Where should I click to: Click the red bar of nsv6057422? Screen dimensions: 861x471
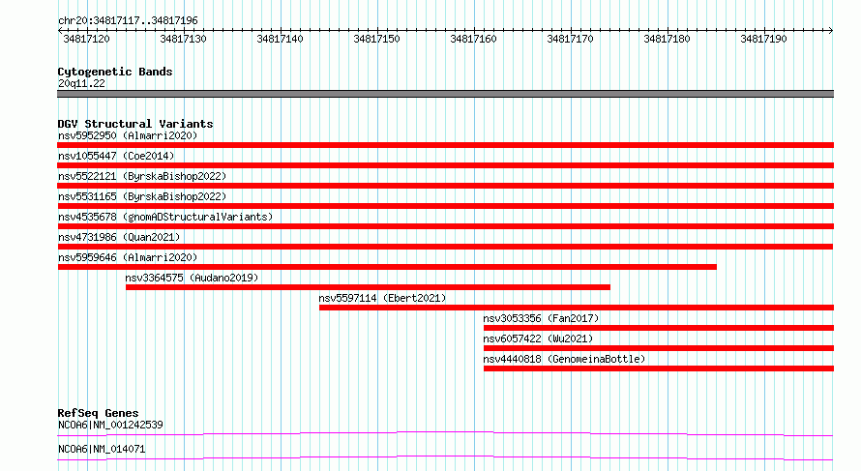659,348
